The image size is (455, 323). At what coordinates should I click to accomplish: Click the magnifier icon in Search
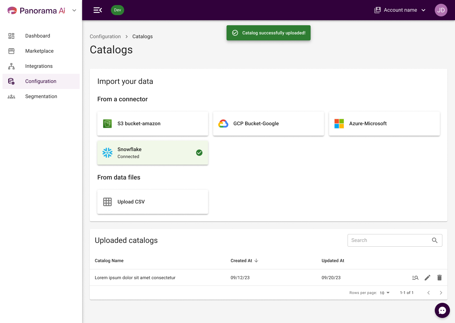click(435, 240)
